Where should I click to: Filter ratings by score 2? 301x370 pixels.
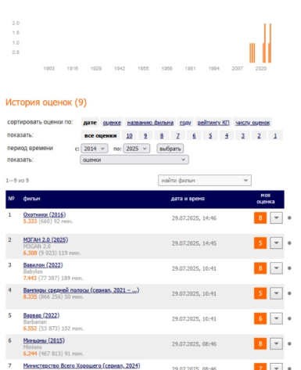[x=259, y=135]
